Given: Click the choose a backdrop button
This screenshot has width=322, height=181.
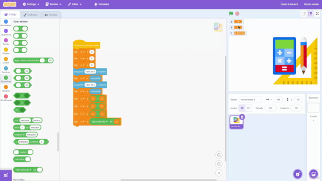Looking at the screenshot, I should (x=313, y=174).
